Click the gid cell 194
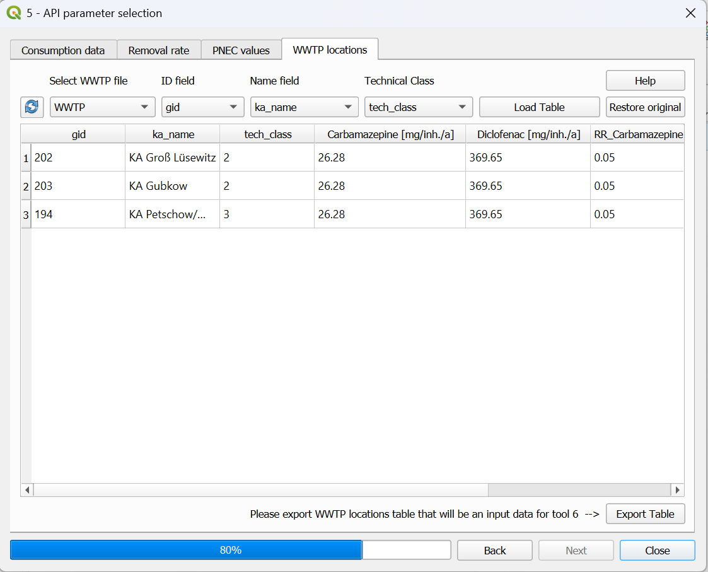 point(78,214)
